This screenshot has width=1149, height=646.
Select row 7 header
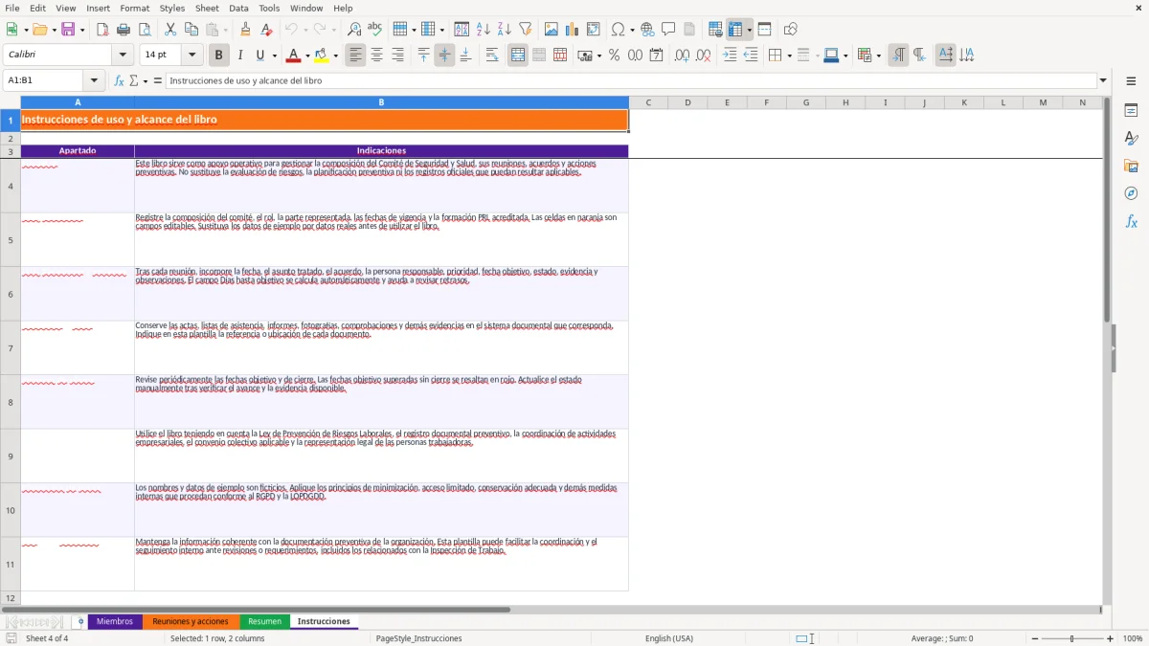click(11, 347)
